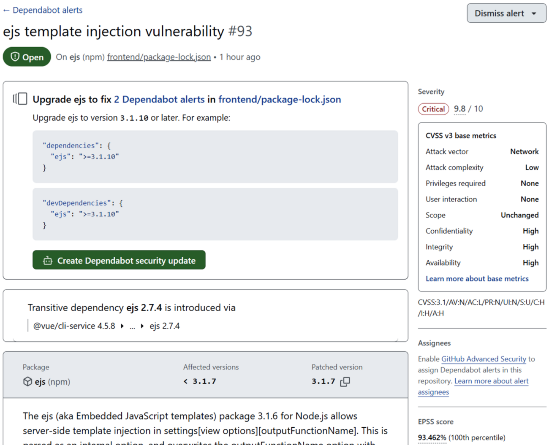The height and width of the screenshot is (445, 549).
Task: Click the 'Privileges required' metric label
Action: pos(456,183)
